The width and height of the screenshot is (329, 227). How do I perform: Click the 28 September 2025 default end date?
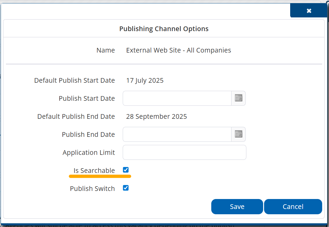[156, 117]
